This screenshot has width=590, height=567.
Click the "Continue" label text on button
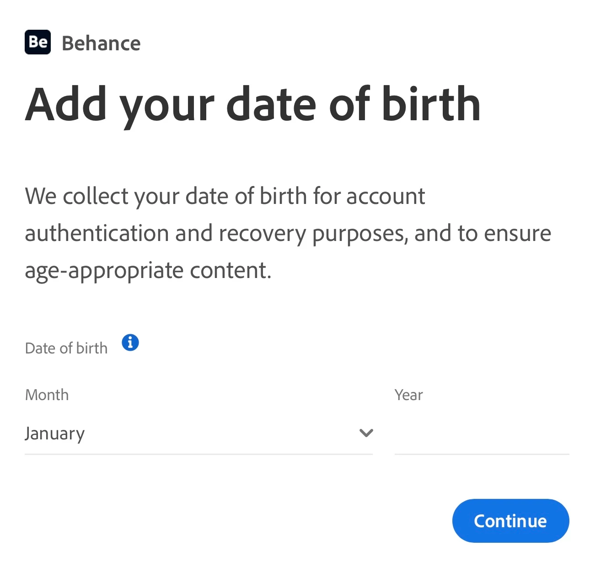pyautogui.click(x=510, y=521)
